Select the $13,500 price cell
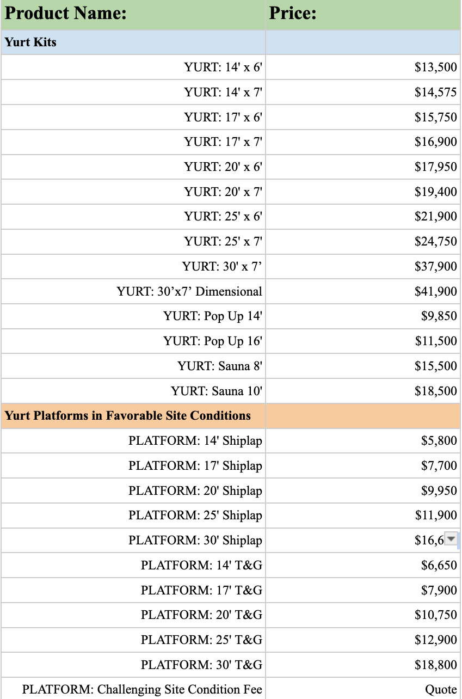This screenshot has width=462, height=699. pyautogui.click(x=363, y=67)
